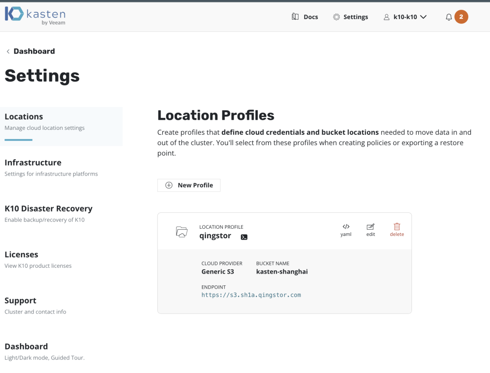This screenshot has width=490, height=373.
Task: Open the Infrastructure settings section
Action: (51, 168)
